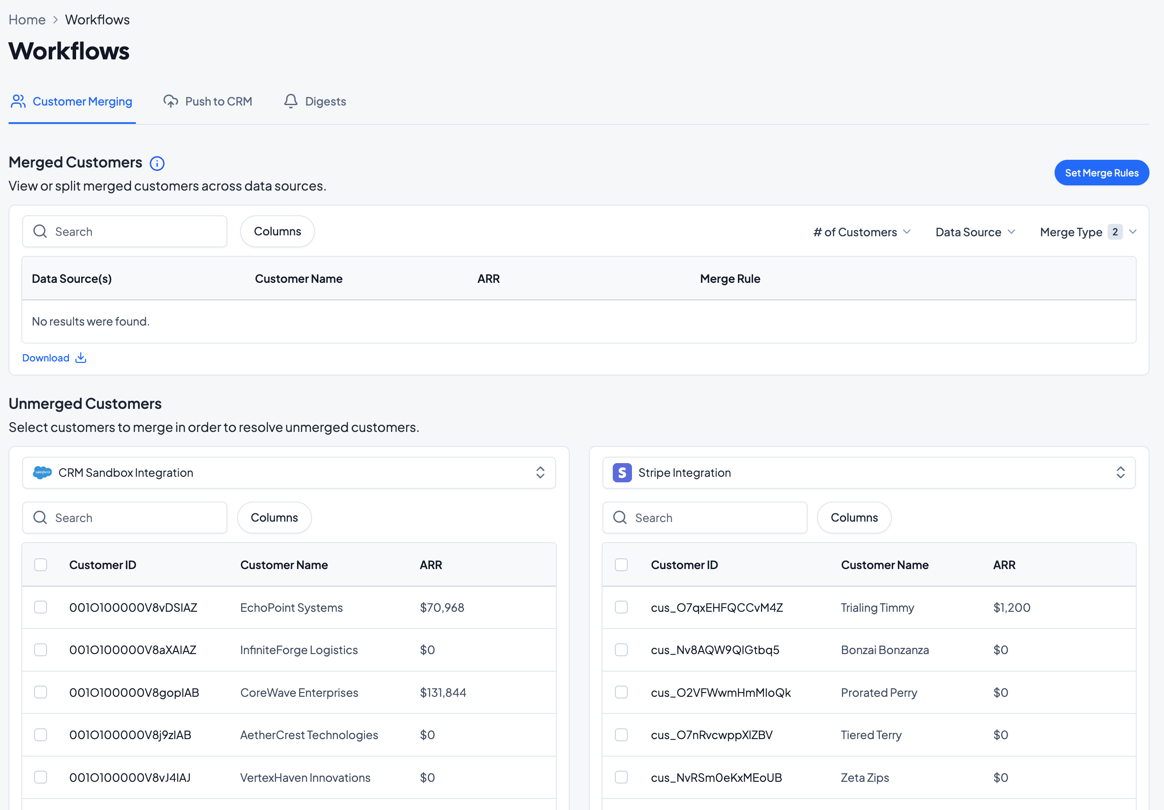1164x810 pixels.
Task: Toggle select-all checkbox in CRM table header
Action: [x=41, y=565]
